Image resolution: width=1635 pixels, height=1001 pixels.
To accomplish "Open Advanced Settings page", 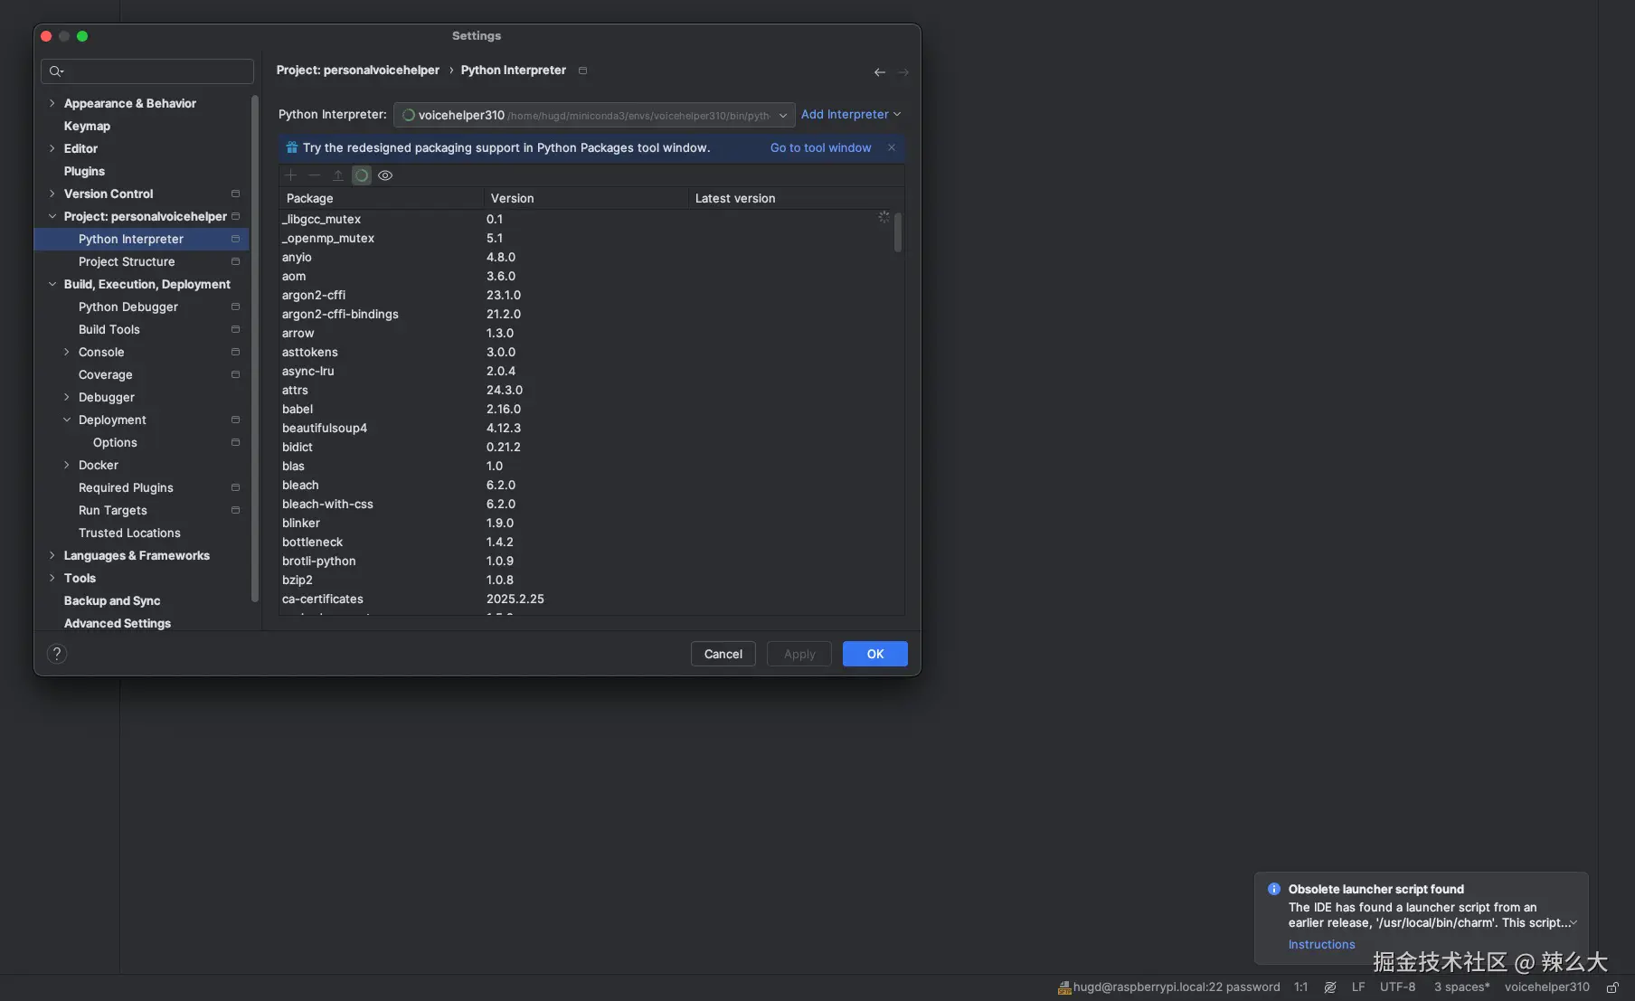I will click(118, 623).
